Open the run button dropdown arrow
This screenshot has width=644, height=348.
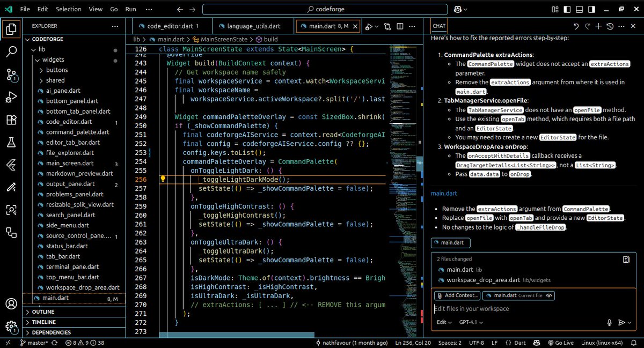coord(377,26)
